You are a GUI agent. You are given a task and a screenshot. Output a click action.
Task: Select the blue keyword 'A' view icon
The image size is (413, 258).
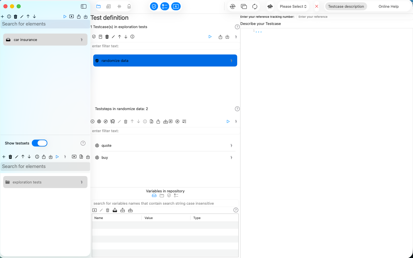pos(176,6)
